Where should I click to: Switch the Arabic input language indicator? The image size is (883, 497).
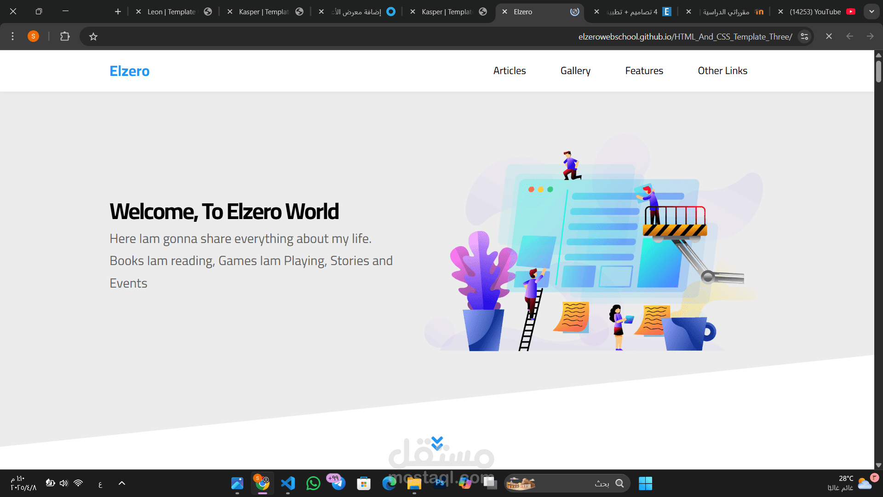[100, 484]
